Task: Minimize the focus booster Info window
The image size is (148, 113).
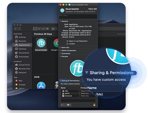Action: pyautogui.click(x=63, y=5)
